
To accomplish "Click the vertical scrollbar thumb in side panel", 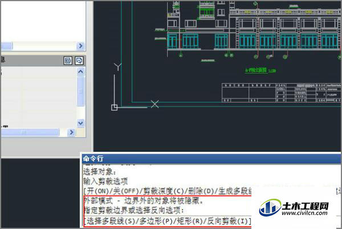I will pos(80,91).
